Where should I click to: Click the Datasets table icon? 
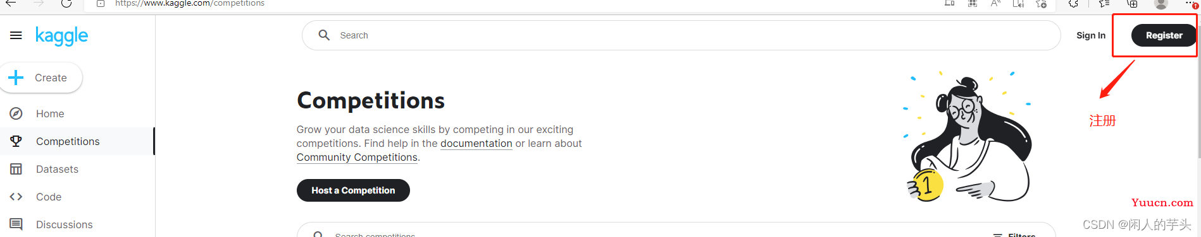point(16,169)
